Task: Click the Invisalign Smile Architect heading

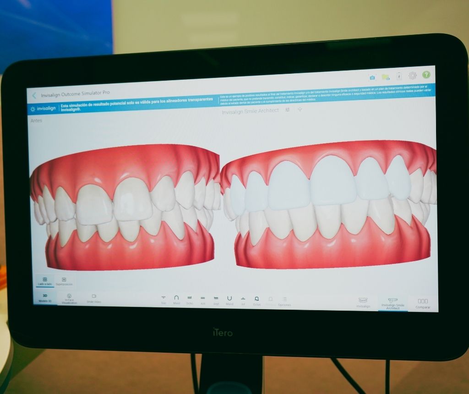Action: click(x=250, y=111)
